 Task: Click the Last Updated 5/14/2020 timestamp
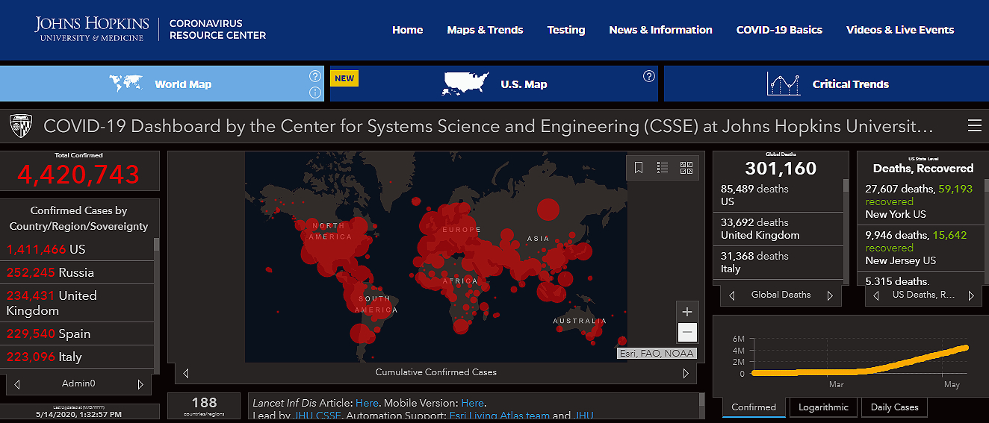coord(79,413)
